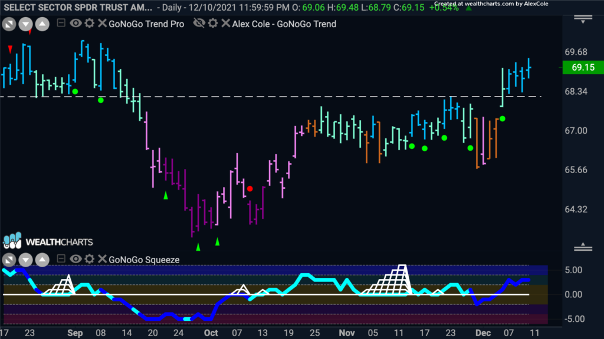This screenshot has height=339, width=604.
Task: Click the Alex Cole - GoNoGo Trend label
Action: 284,24
